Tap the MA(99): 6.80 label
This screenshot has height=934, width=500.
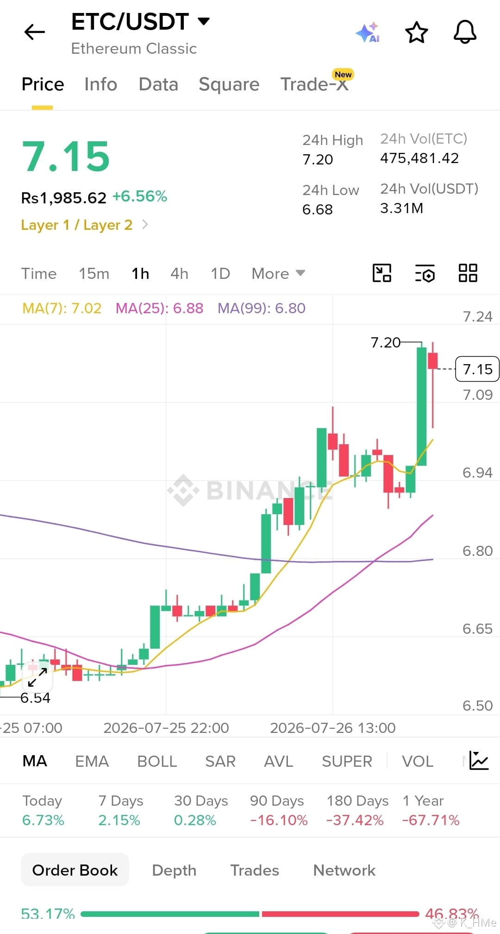coord(262,308)
